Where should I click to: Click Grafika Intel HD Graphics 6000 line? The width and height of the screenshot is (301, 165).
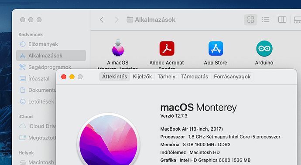click(205, 160)
